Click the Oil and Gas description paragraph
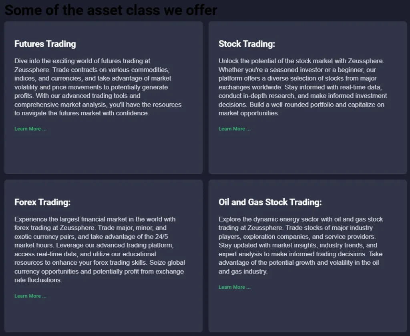The image size is (410, 336). pos(301,245)
